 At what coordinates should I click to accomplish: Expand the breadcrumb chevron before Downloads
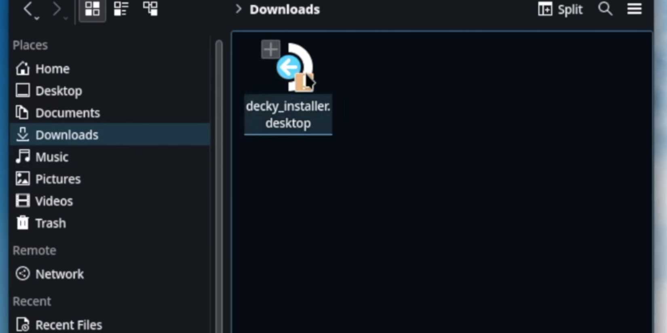tap(239, 9)
